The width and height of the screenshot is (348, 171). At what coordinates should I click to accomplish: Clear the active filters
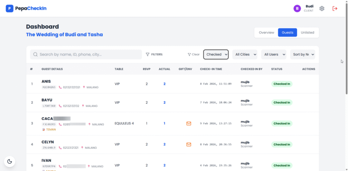click(x=193, y=54)
